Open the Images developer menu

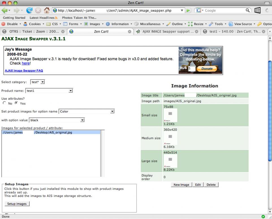(94, 24)
